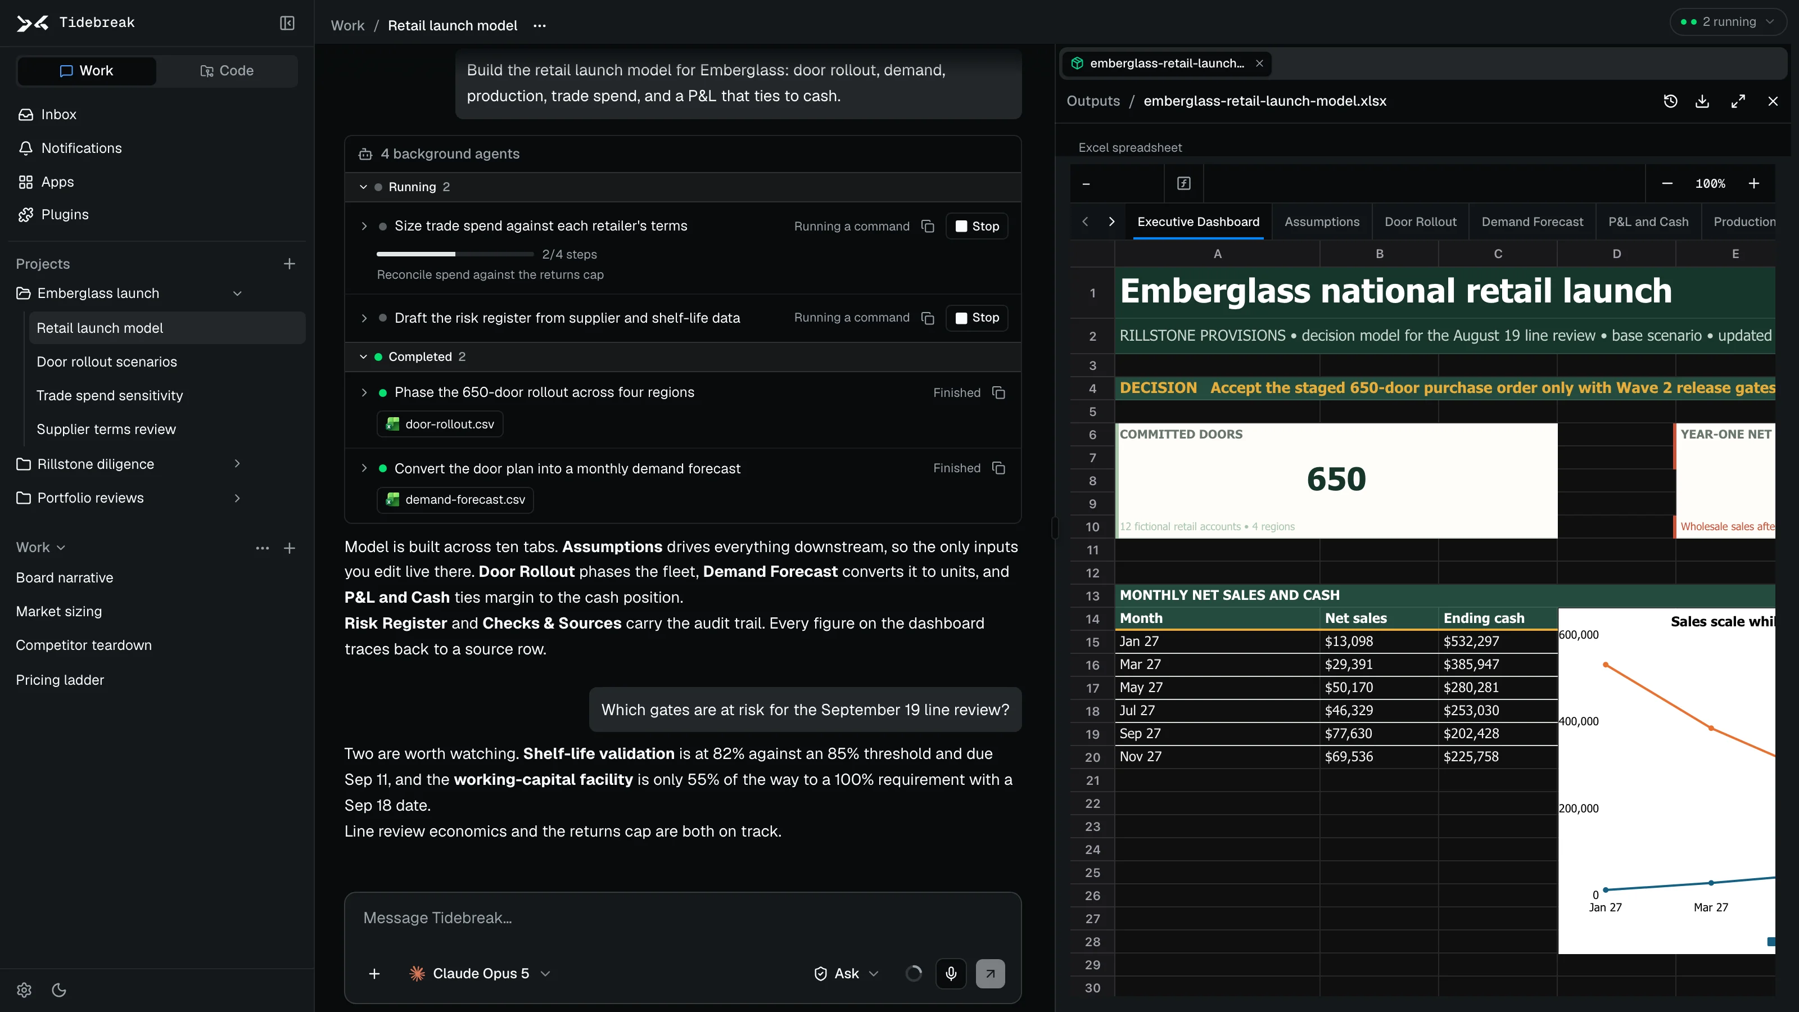Screen dimensions: 1799x1012
Task: Close the outputs preview panel
Action: click(x=1773, y=101)
